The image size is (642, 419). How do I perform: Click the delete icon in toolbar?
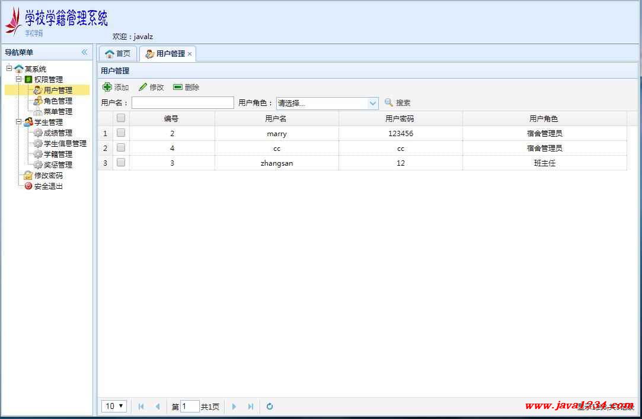[178, 87]
